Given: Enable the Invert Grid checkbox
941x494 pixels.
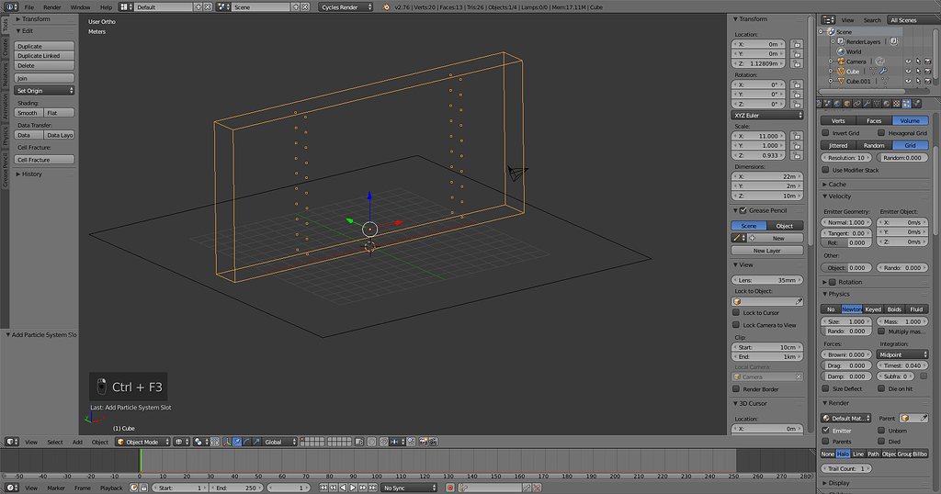Looking at the screenshot, I should click(826, 133).
